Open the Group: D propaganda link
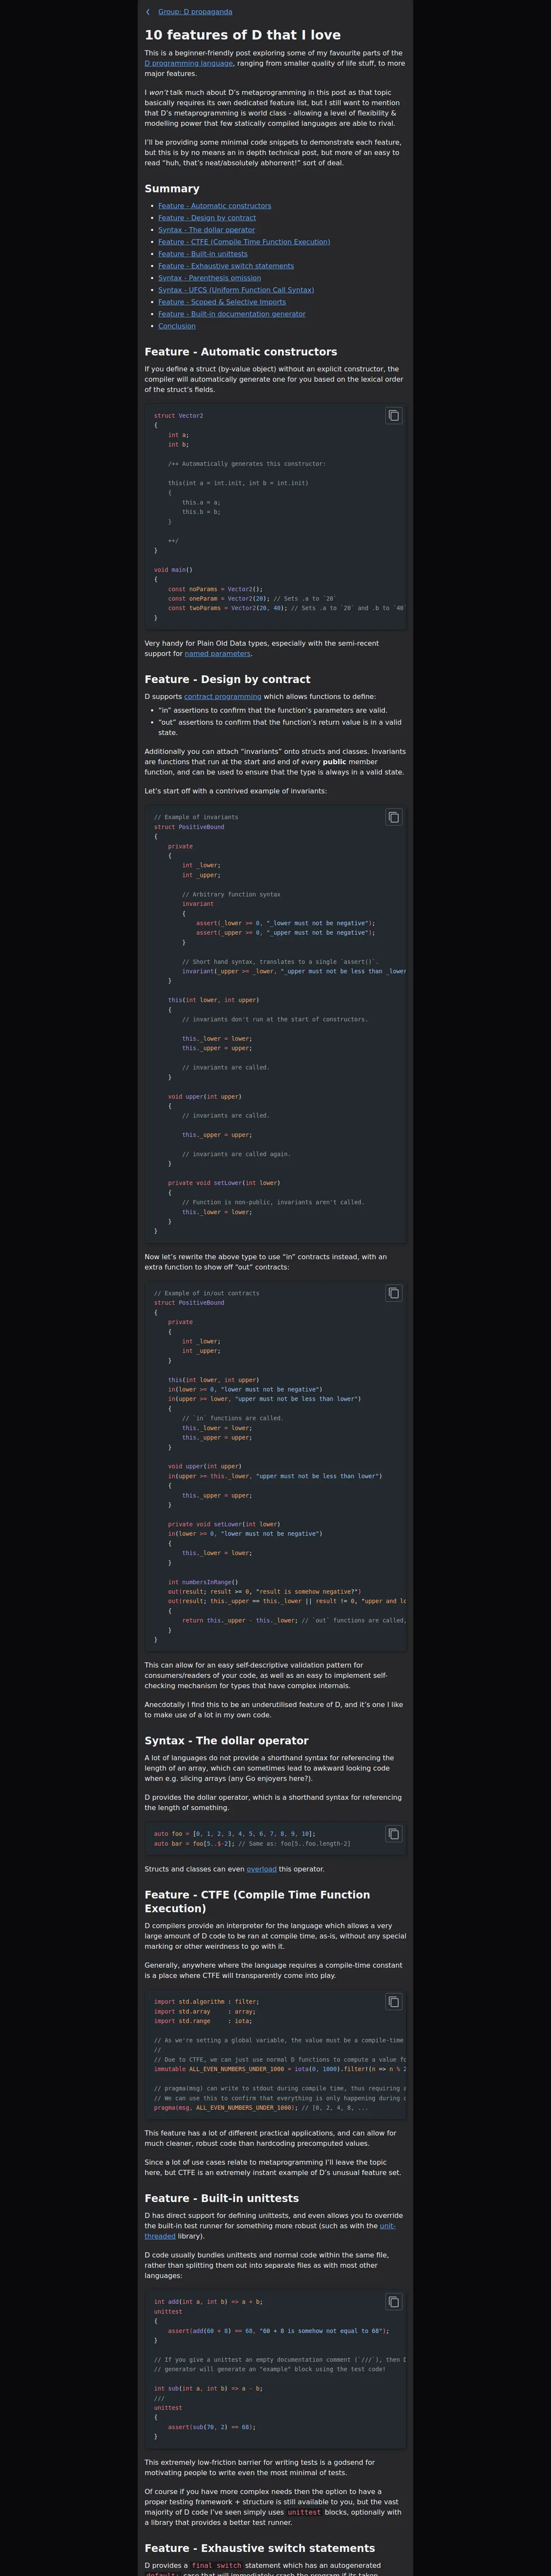The image size is (551, 2576). click(x=195, y=12)
